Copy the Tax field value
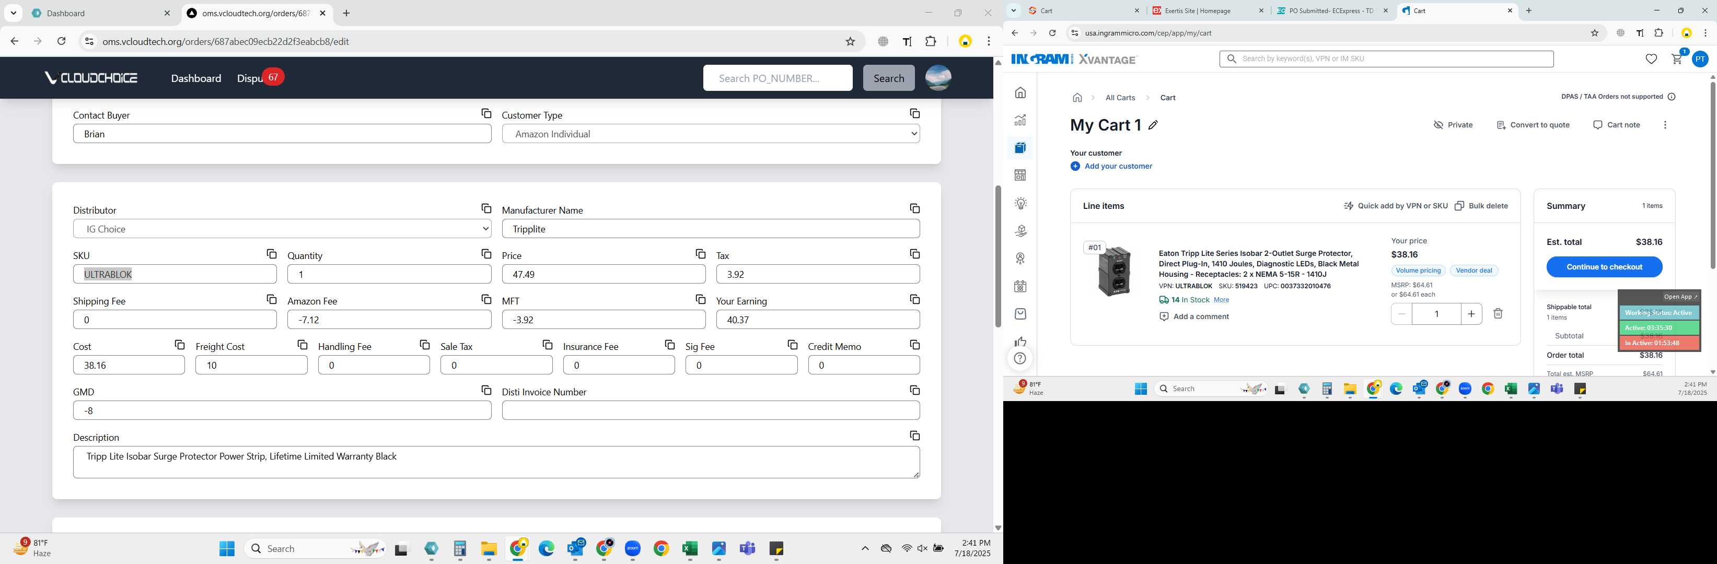Viewport: 1717px width, 564px height. (x=914, y=254)
